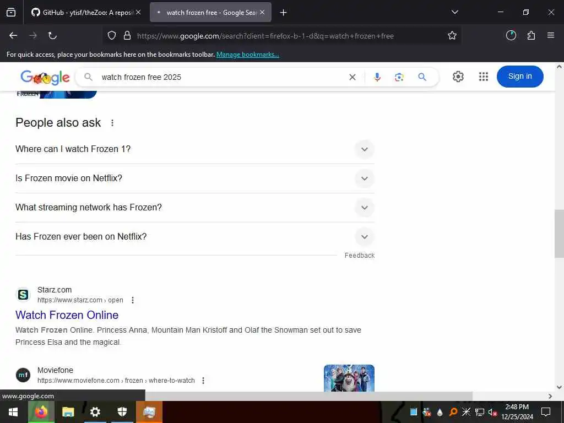Open more options for Starz.com result

click(133, 300)
